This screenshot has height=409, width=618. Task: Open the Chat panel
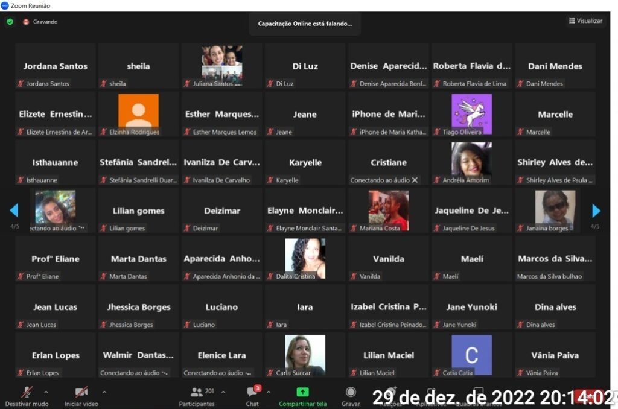[x=252, y=392]
